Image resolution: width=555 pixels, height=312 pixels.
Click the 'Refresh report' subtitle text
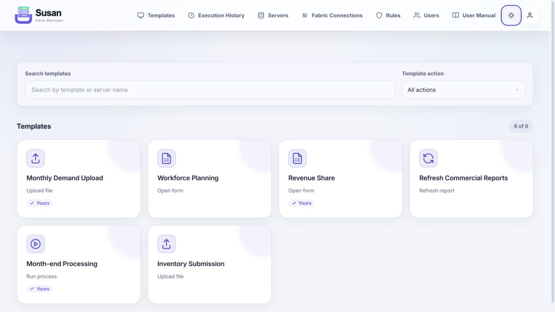[437, 191]
